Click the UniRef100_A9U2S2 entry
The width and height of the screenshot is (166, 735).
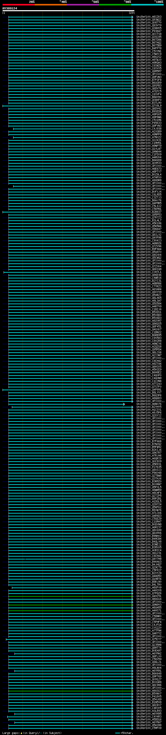coord(149,57)
